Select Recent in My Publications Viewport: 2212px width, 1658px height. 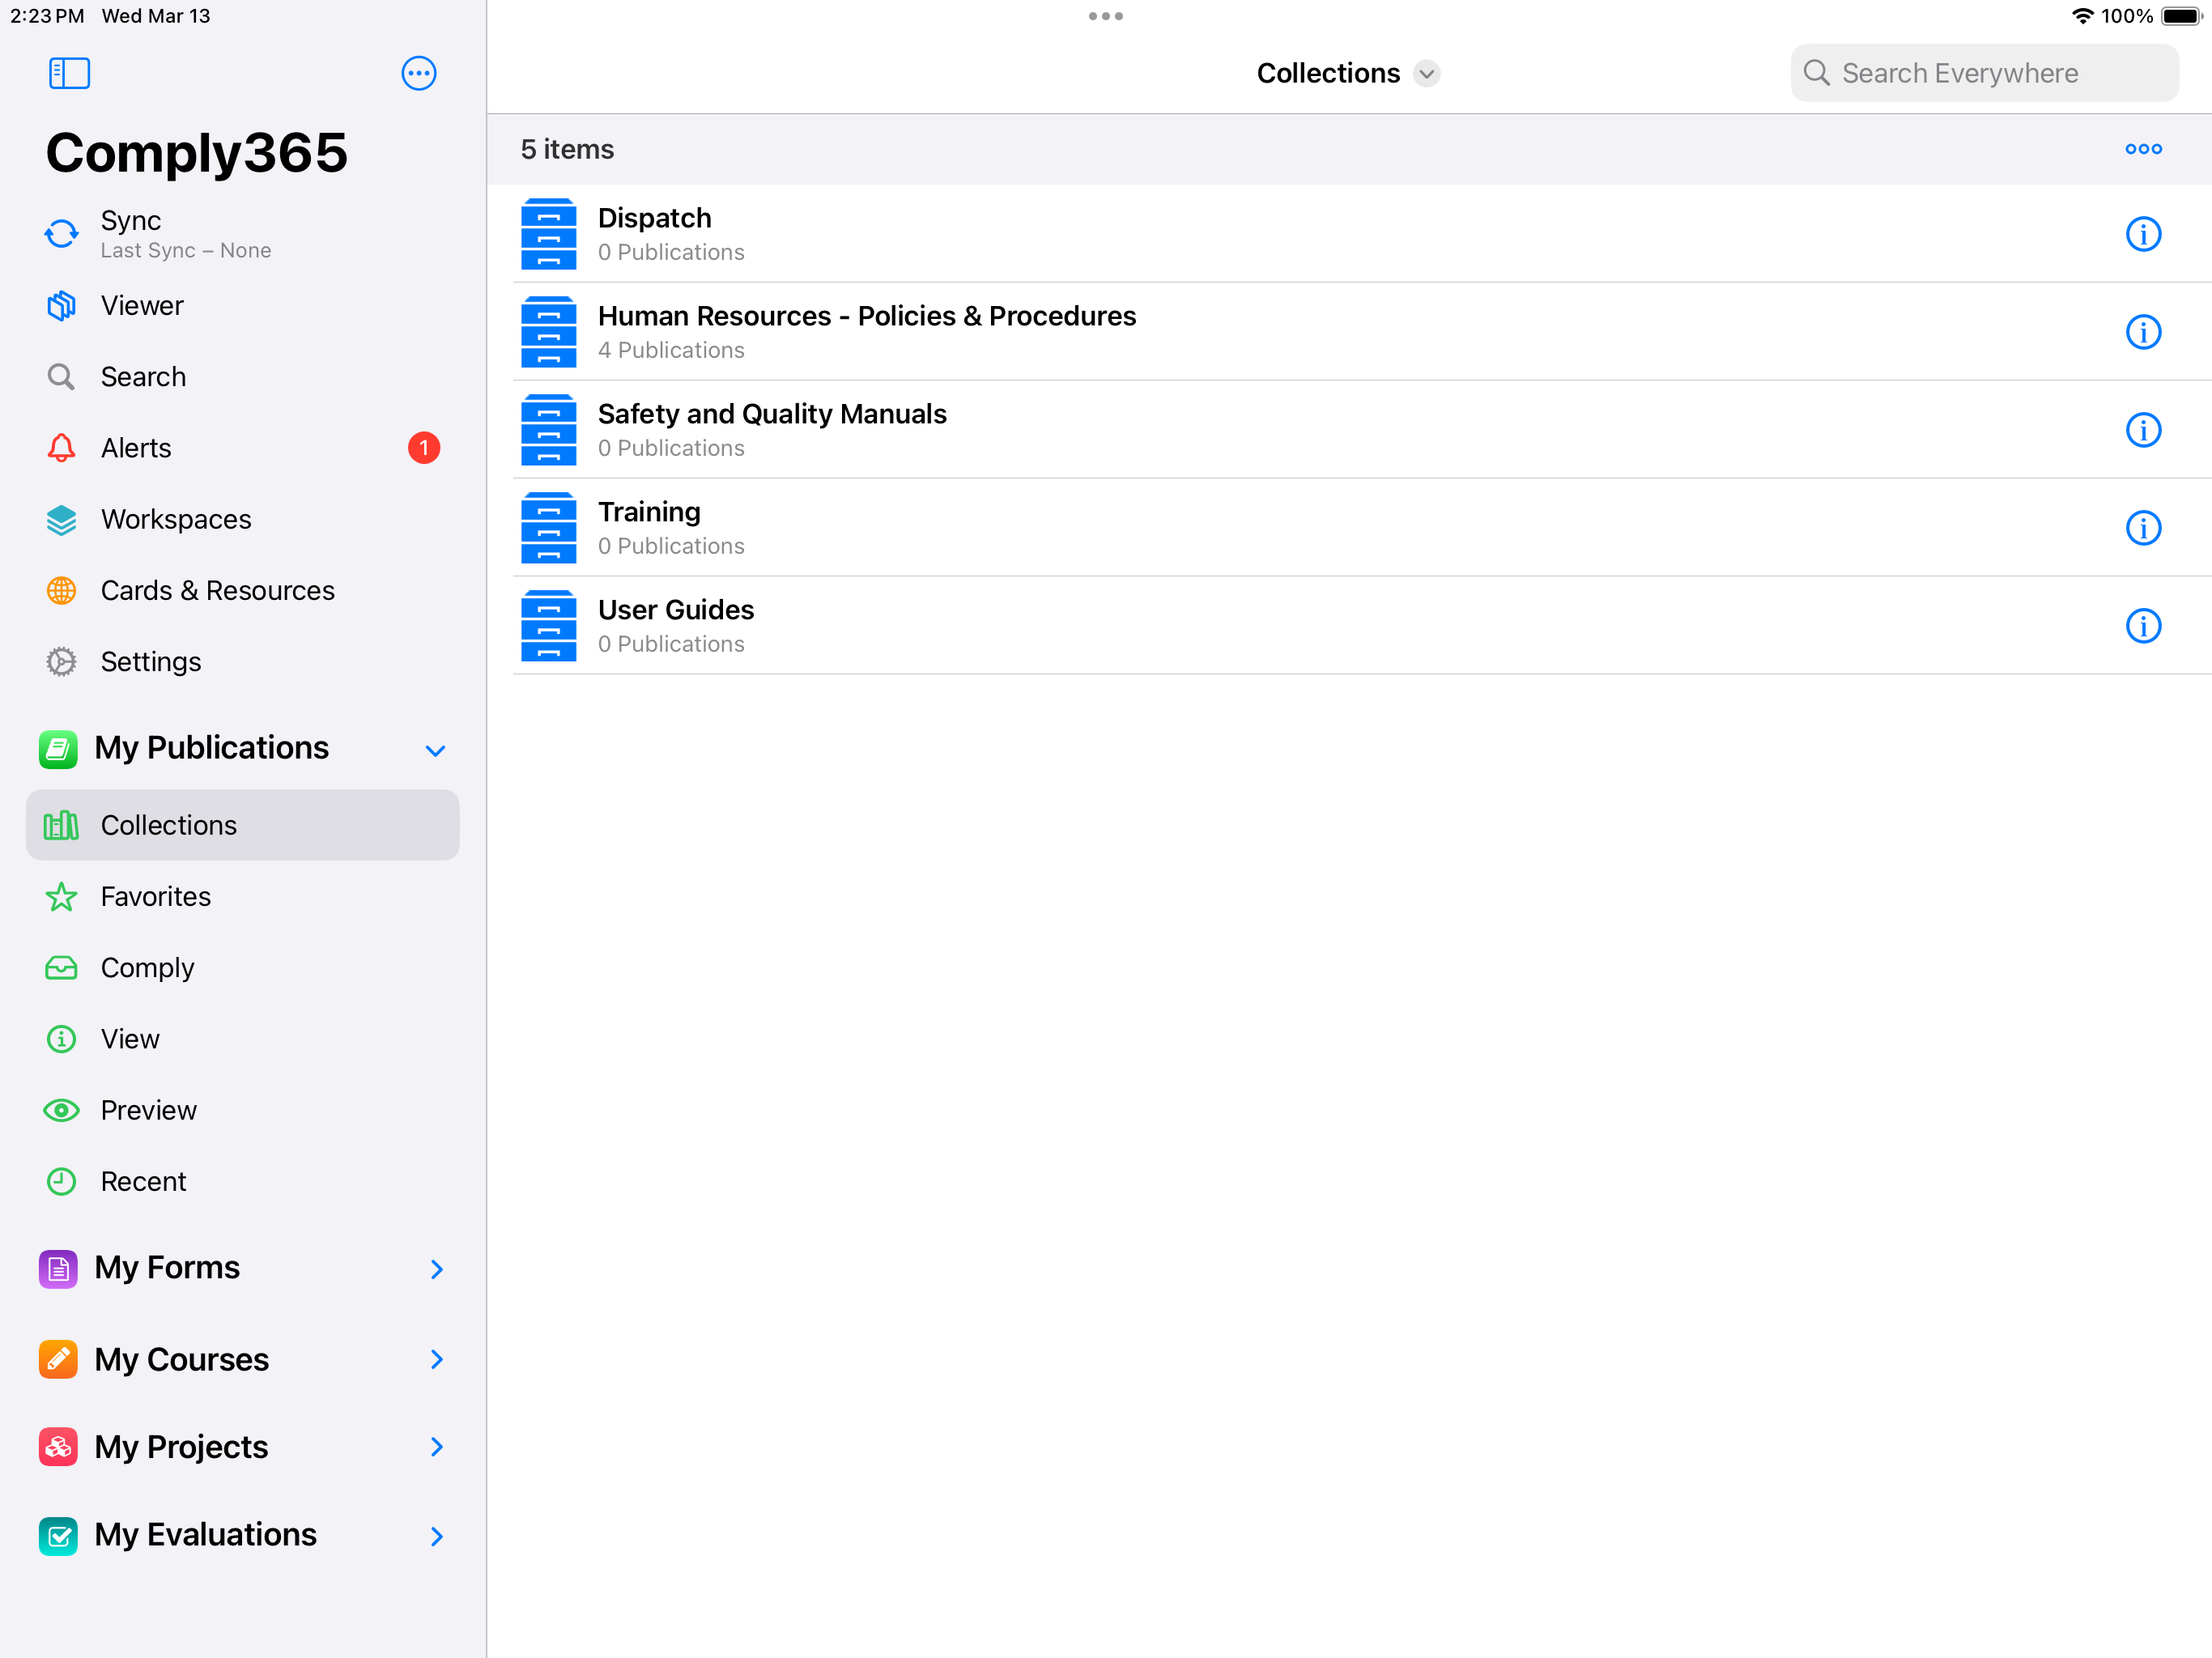(143, 1181)
